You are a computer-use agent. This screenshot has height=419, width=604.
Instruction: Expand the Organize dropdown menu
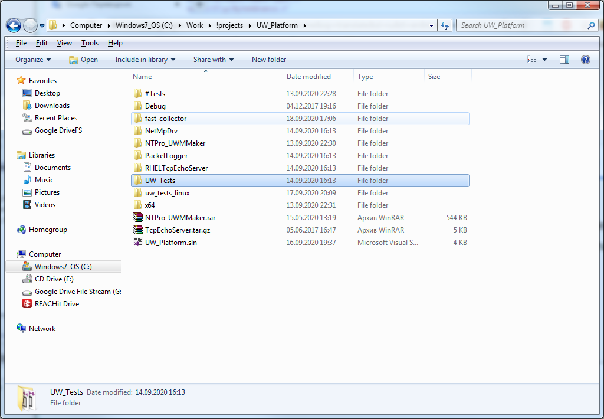(x=33, y=60)
